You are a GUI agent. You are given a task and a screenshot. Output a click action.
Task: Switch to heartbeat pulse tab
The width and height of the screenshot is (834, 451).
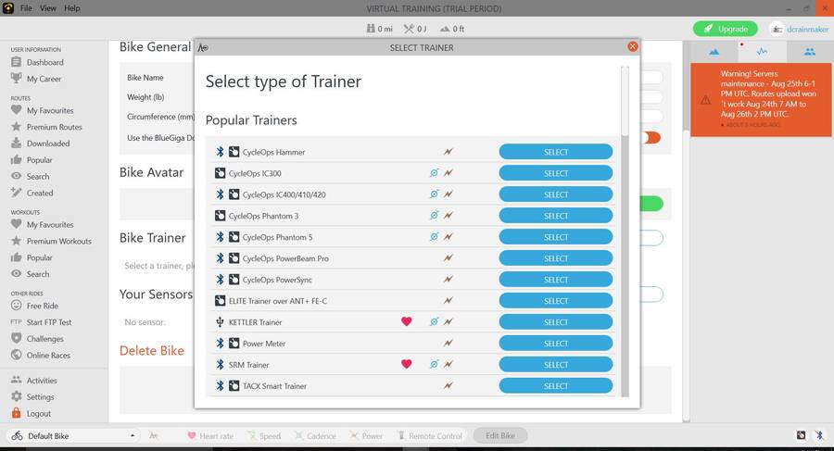coord(763,52)
